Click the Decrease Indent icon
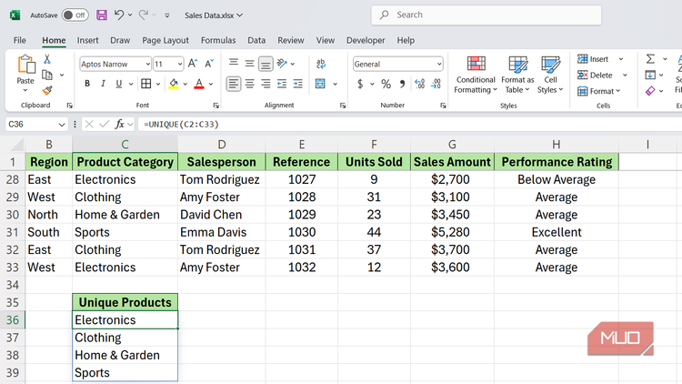The height and width of the screenshot is (384, 682). pyautogui.click(x=282, y=84)
